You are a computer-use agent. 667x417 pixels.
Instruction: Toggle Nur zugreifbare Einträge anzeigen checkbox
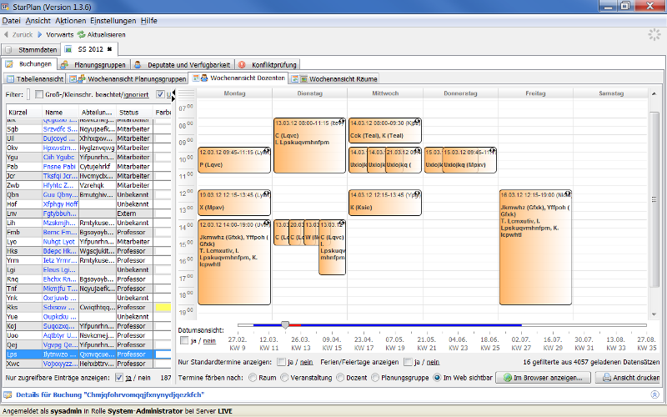tap(119, 378)
